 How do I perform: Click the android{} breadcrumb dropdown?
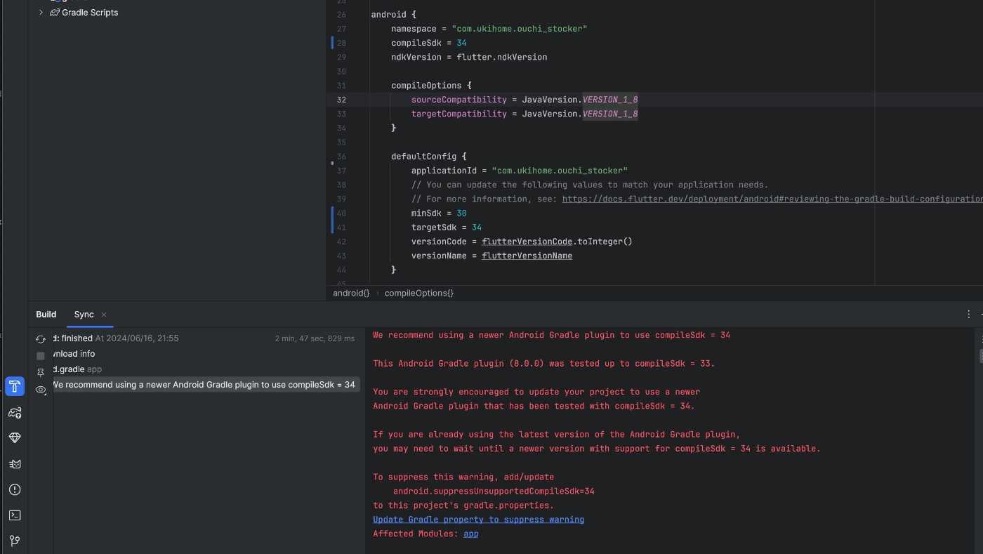350,294
